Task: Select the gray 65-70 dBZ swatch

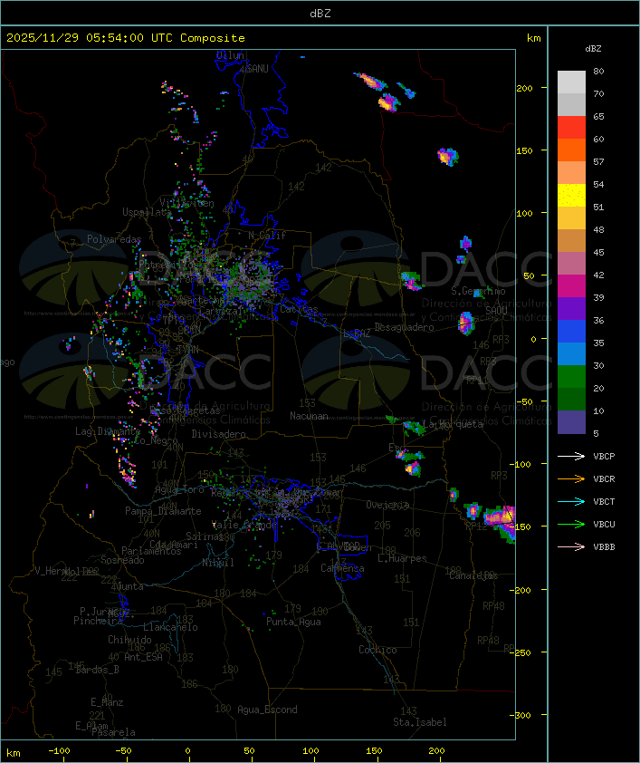Action: pos(571,104)
